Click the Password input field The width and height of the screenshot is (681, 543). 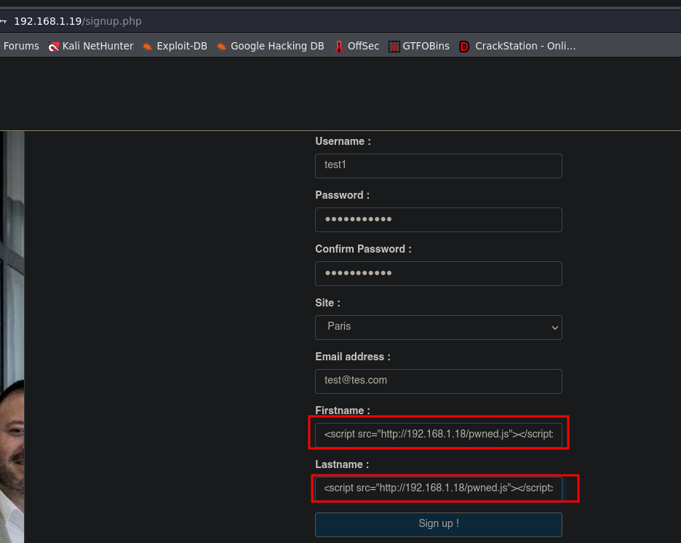tap(439, 219)
